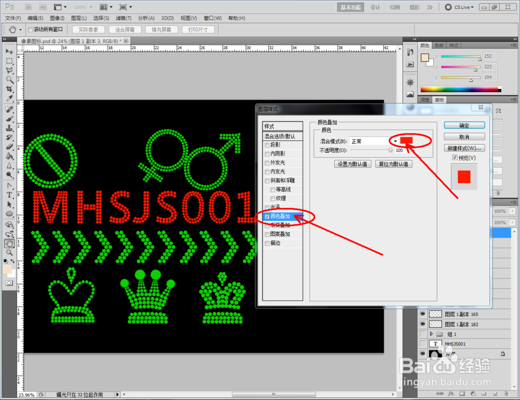Switch to the 色板 swatches tab
520x400 pixels.
pos(439,45)
